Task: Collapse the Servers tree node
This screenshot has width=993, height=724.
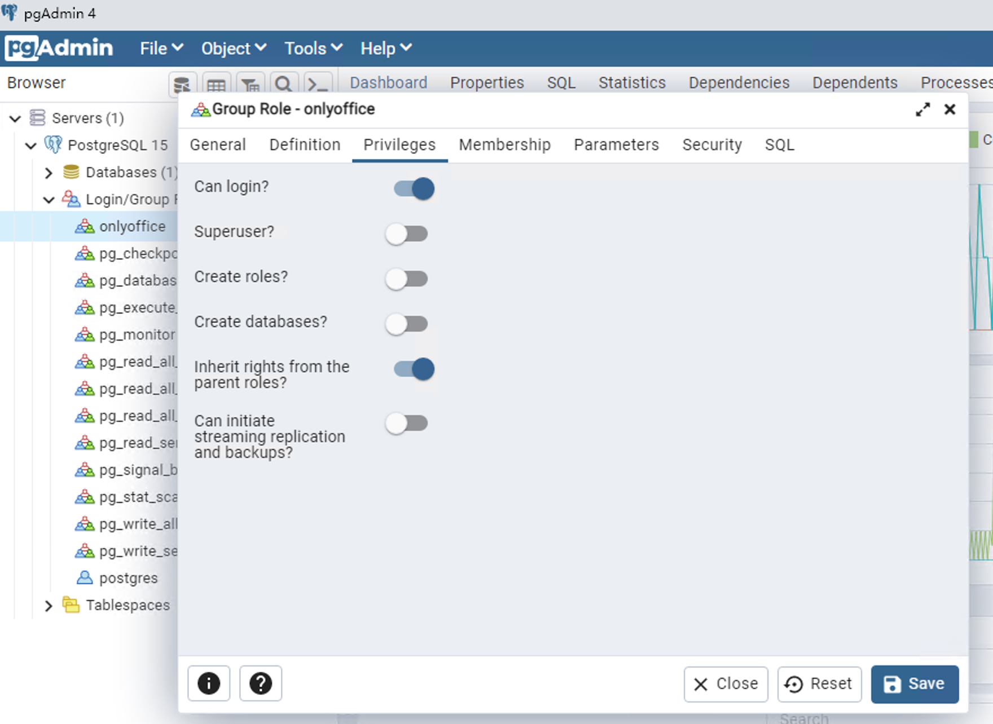Action: (x=15, y=118)
